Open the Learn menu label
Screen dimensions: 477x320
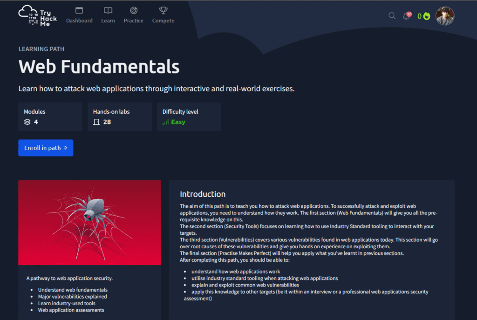[108, 20]
